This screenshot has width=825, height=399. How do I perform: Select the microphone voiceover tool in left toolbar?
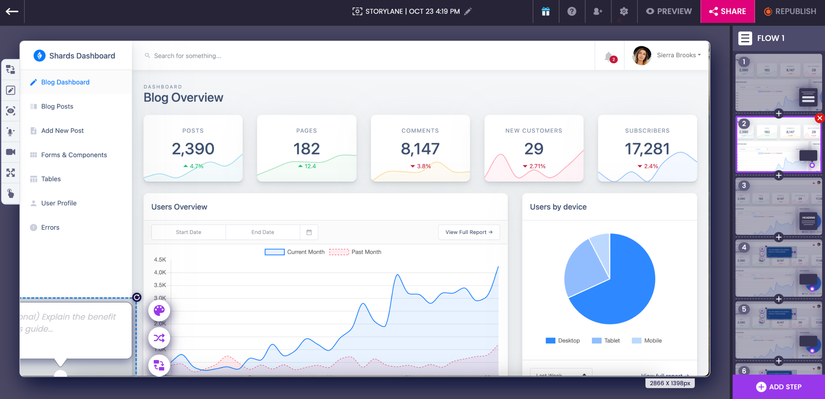[10, 132]
